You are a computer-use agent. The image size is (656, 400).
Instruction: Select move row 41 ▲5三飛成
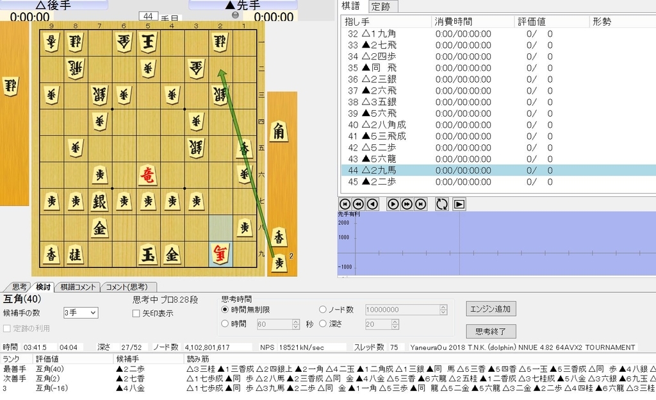498,136
